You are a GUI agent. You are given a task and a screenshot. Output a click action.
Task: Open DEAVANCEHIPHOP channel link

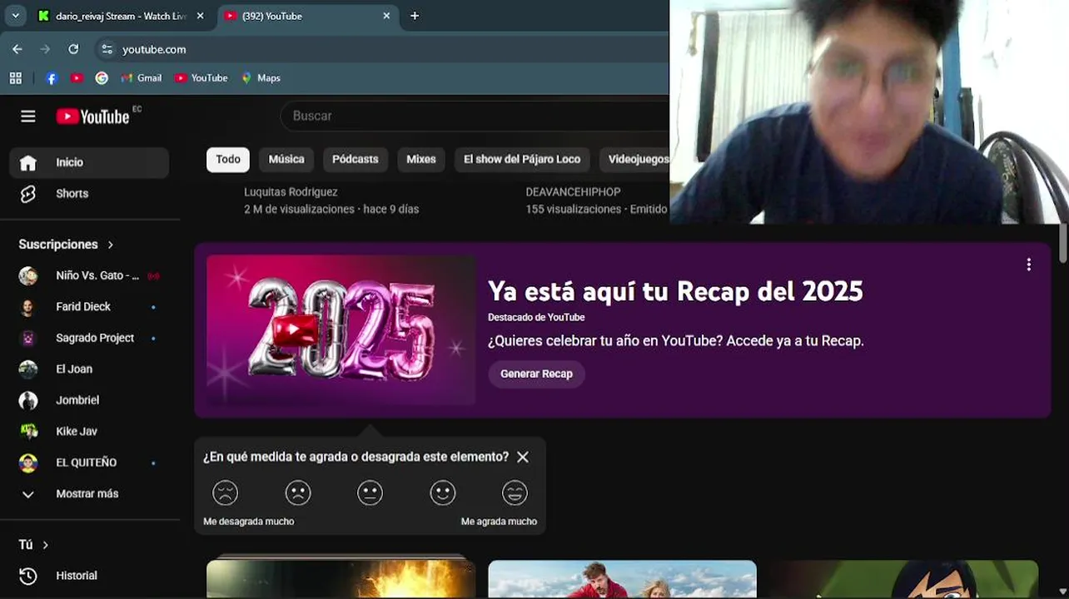click(x=573, y=192)
